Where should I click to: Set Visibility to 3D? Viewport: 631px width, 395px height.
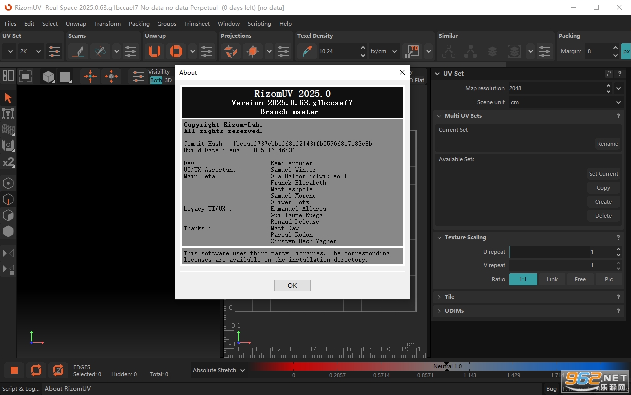[168, 80]
